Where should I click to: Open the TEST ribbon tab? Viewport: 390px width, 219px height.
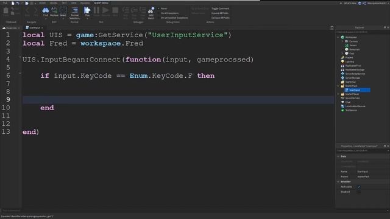65,3
